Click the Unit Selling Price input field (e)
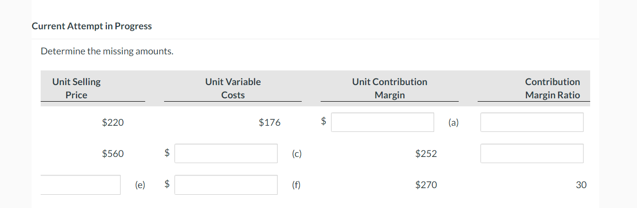 point(80,185)
